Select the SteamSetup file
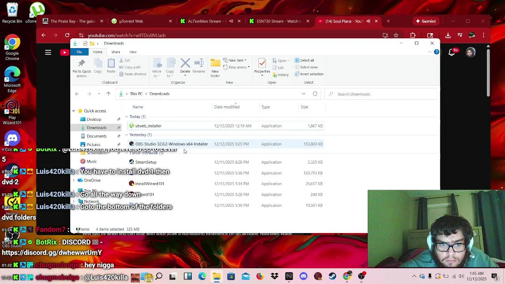505x284 pixels. coord(226,162)
